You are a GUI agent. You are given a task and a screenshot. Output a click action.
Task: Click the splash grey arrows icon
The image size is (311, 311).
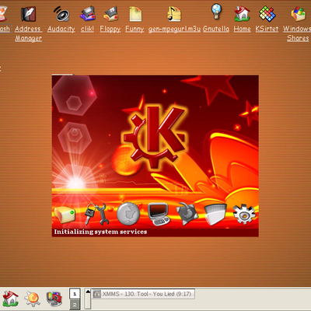pos(187,214)
